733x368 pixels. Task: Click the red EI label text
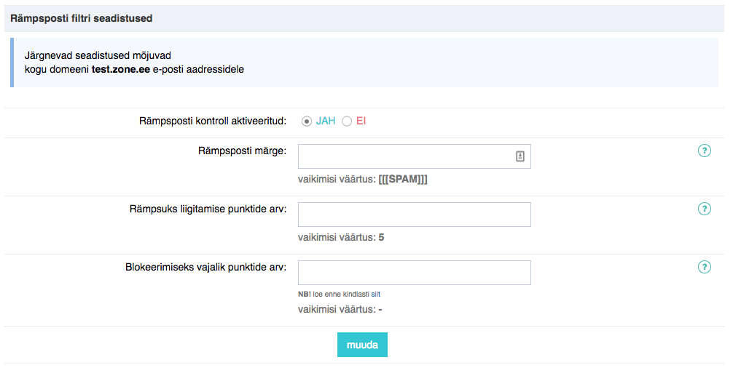coord(361,121)
